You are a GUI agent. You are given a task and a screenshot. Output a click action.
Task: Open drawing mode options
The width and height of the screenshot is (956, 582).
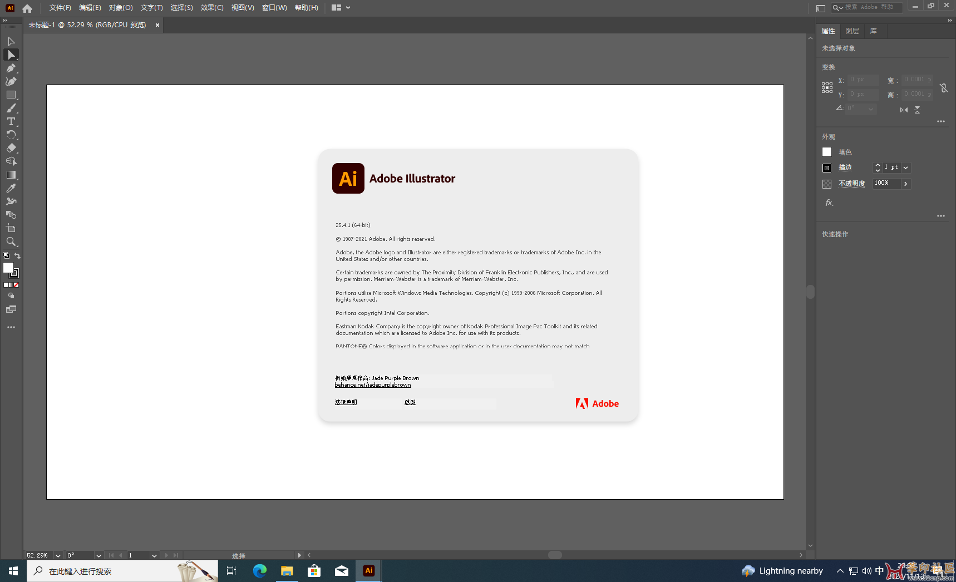tap(11, 295)
